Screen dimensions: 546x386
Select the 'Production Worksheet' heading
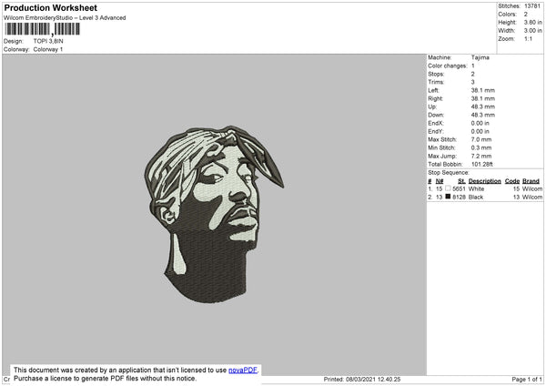pos(50,7)
